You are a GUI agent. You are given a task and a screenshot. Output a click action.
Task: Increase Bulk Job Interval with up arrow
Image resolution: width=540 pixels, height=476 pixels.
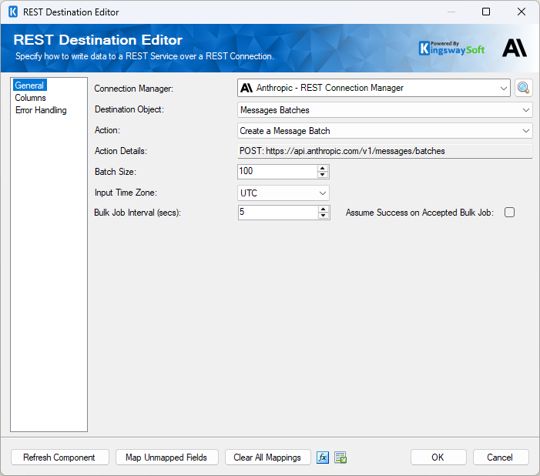323,210
